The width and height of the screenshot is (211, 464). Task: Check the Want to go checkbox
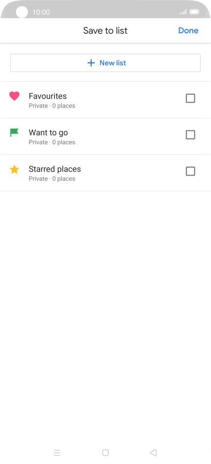tap(190, 135)
